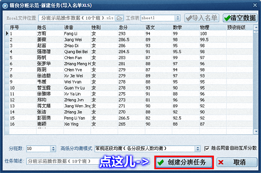Viewport: 261px width, 173px height.
Task: Select the cell Guan Yv Lu
Action: pos(77,88)
